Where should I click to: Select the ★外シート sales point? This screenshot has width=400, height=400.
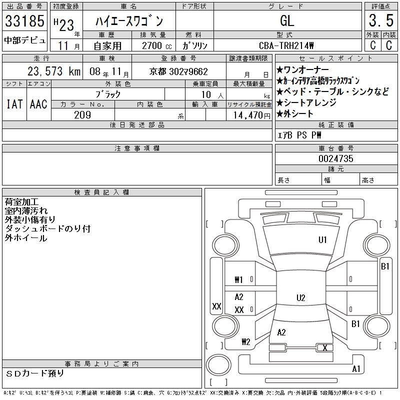(294, 114)
